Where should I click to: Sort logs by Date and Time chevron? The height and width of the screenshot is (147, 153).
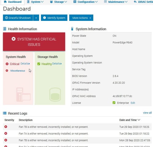(x=139, y=120)
